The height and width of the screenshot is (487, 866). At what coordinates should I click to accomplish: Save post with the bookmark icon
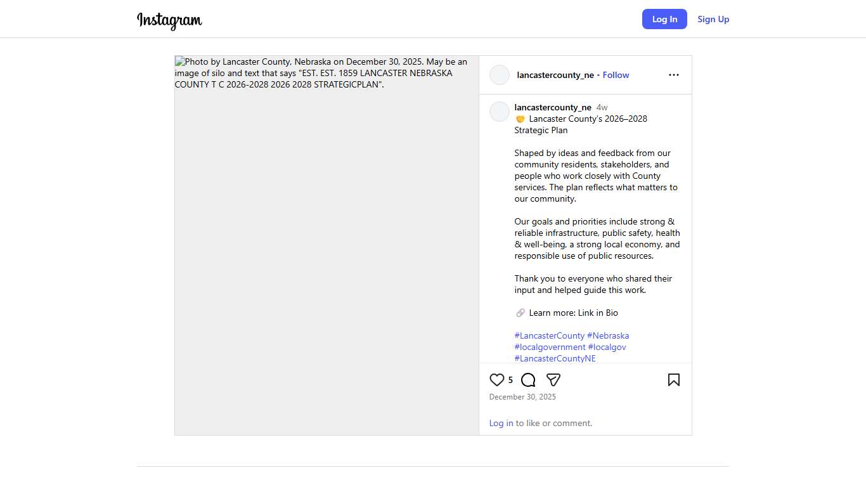tap(673, 380)
